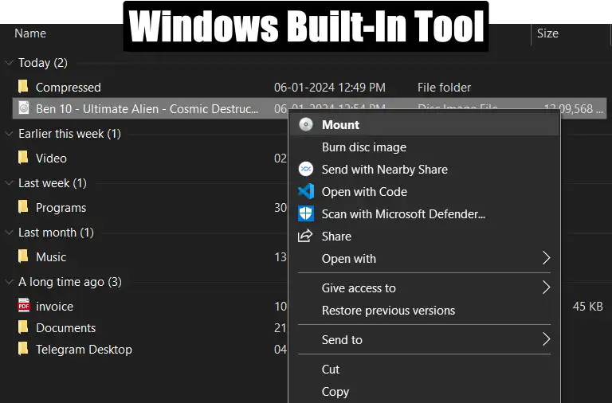Collapse the Earlier this week group
Viewport: 612px width, 403px height.
(x=9, y=134)
